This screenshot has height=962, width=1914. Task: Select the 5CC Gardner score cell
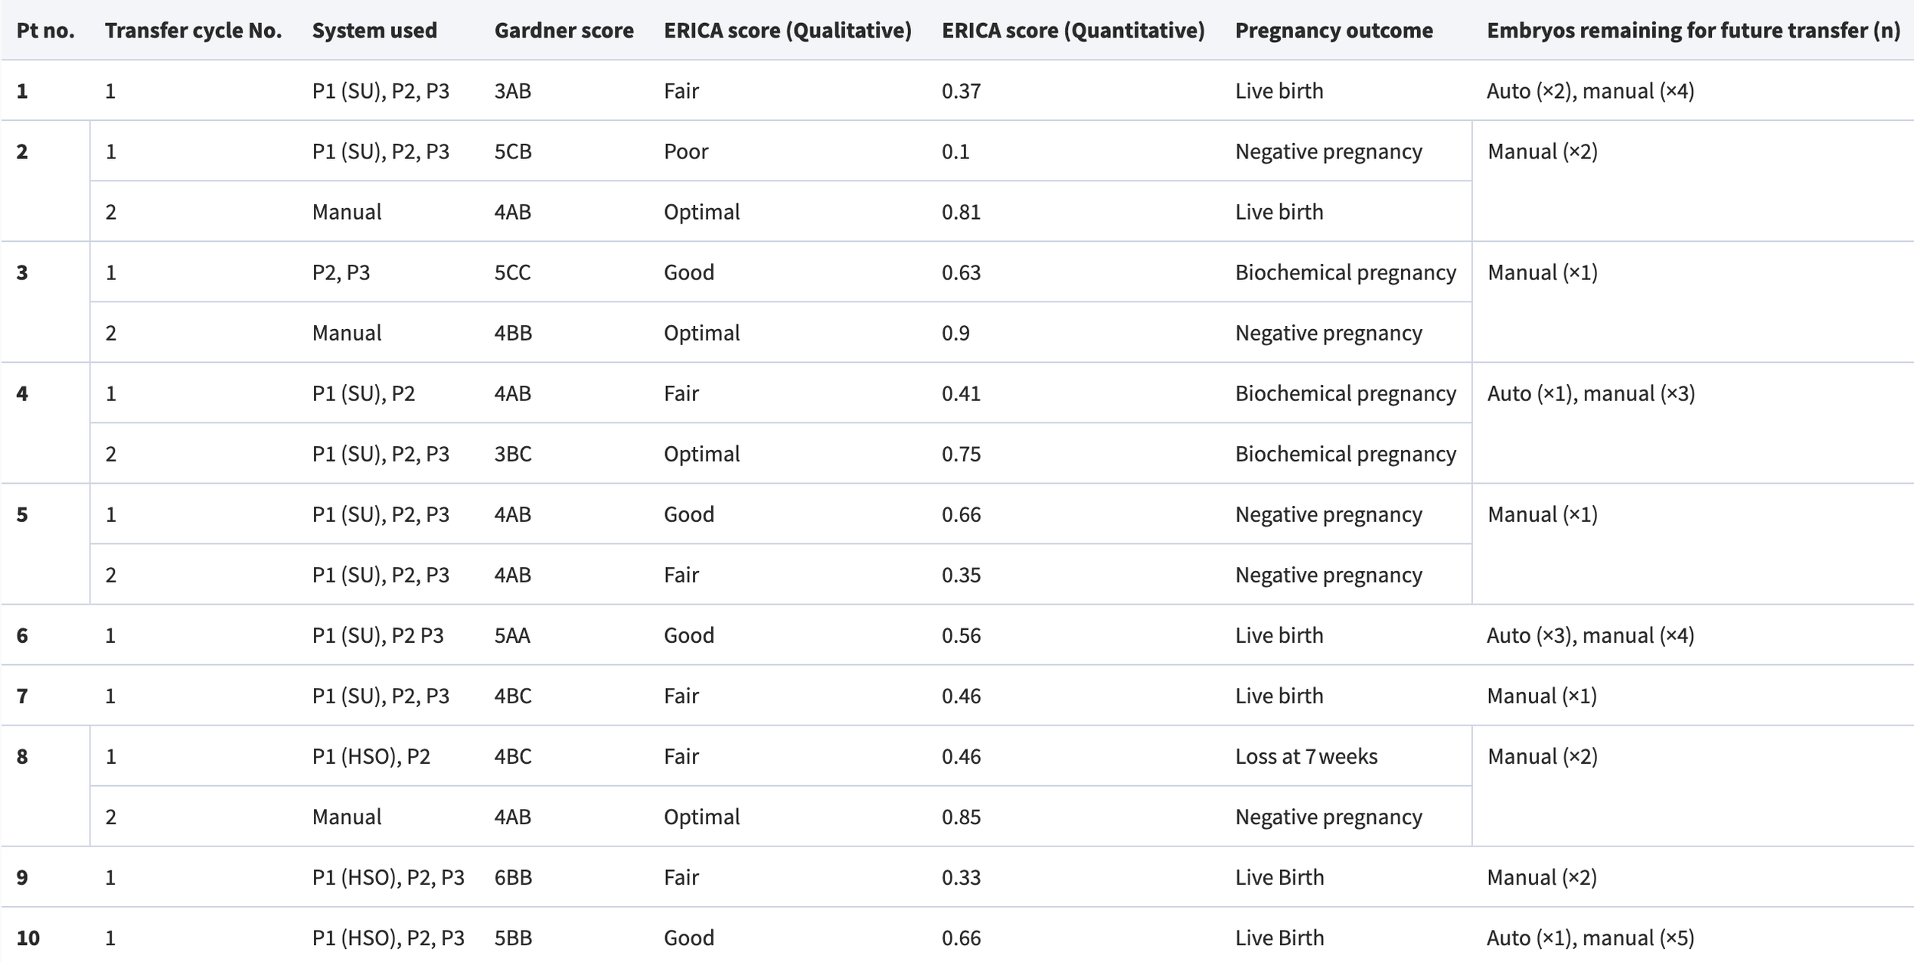coord(513,272)
